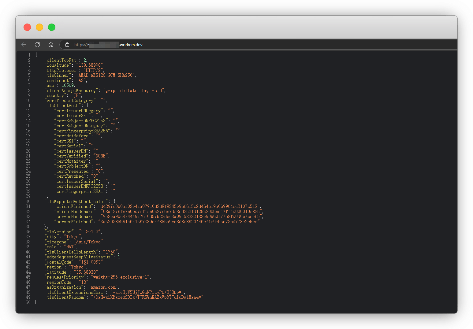Click the "Asia/Tokyo" timezone value
Screen dimensions: 473x329
88,242
